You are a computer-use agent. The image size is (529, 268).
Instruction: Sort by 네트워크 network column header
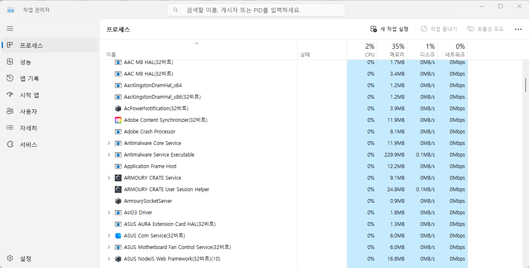[453, 50]
